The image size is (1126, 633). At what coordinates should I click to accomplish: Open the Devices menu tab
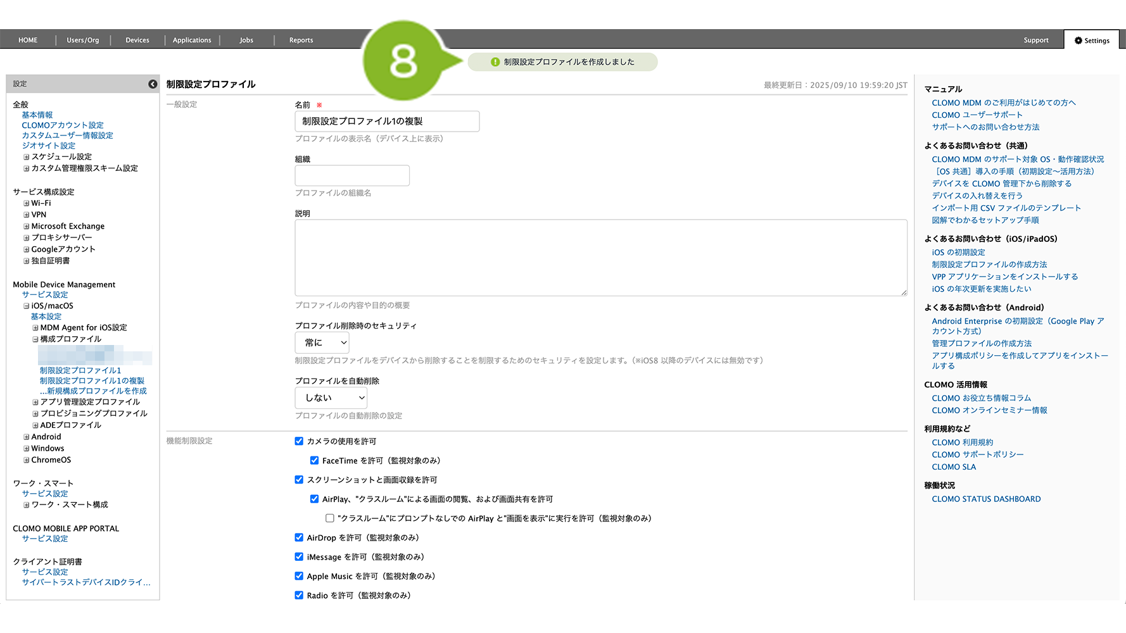[137, 40]
